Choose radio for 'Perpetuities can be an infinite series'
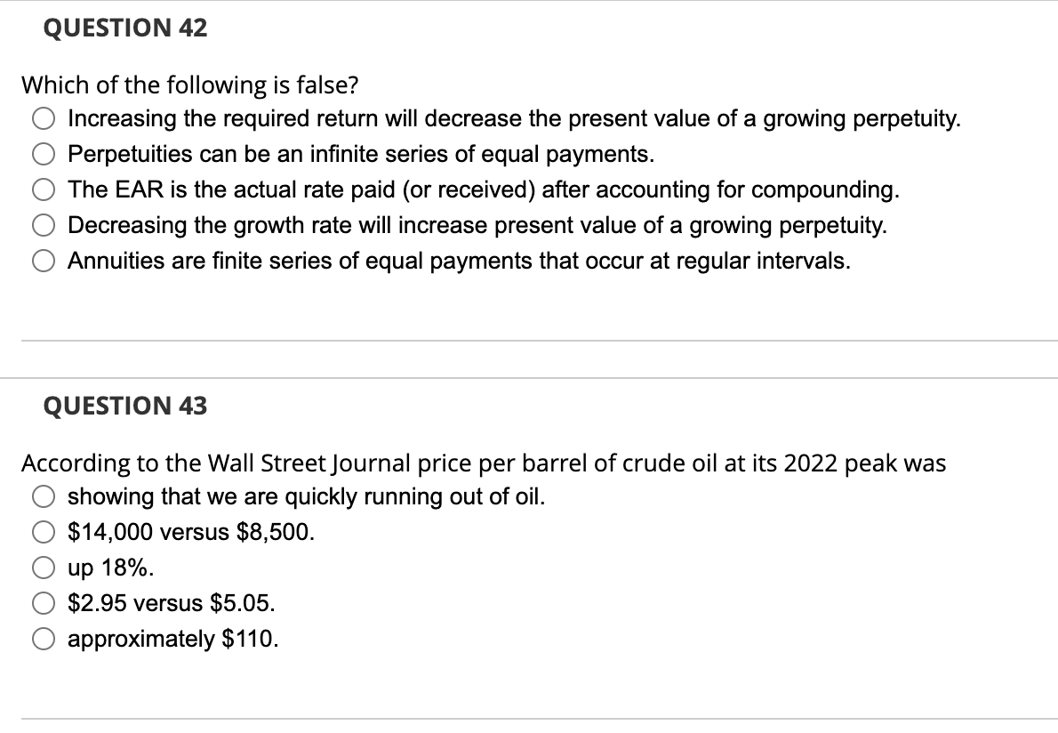The image size is (1058, 733). pos(45,155)
